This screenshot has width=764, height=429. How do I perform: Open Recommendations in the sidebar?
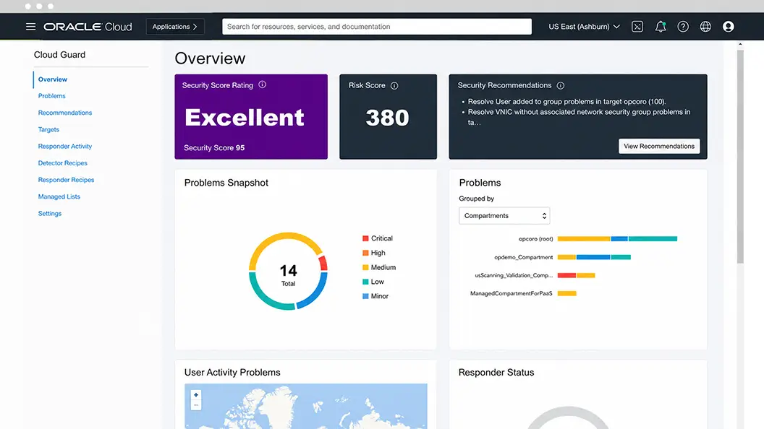coord(65,113)
